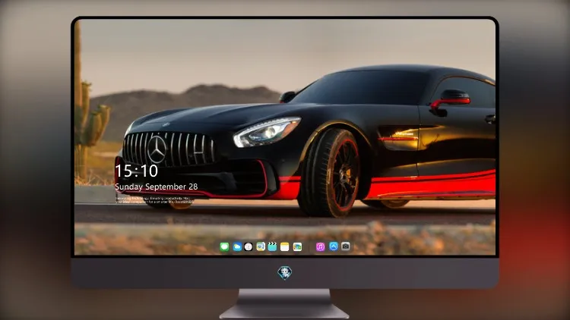Open the teal clapperboard video app

[x=272, y=246]
